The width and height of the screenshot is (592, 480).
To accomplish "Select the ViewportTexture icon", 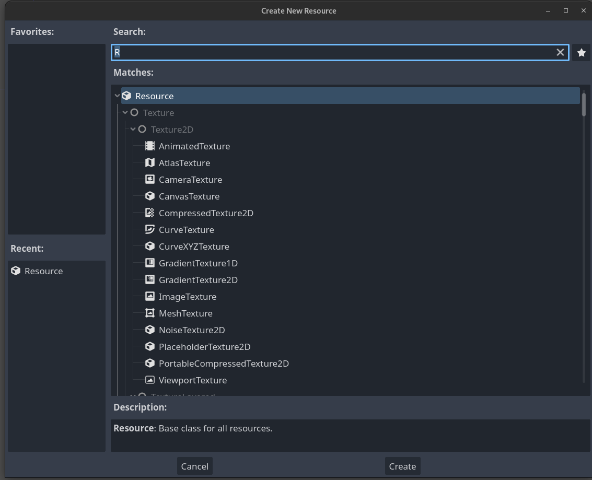I will [150, 380].
